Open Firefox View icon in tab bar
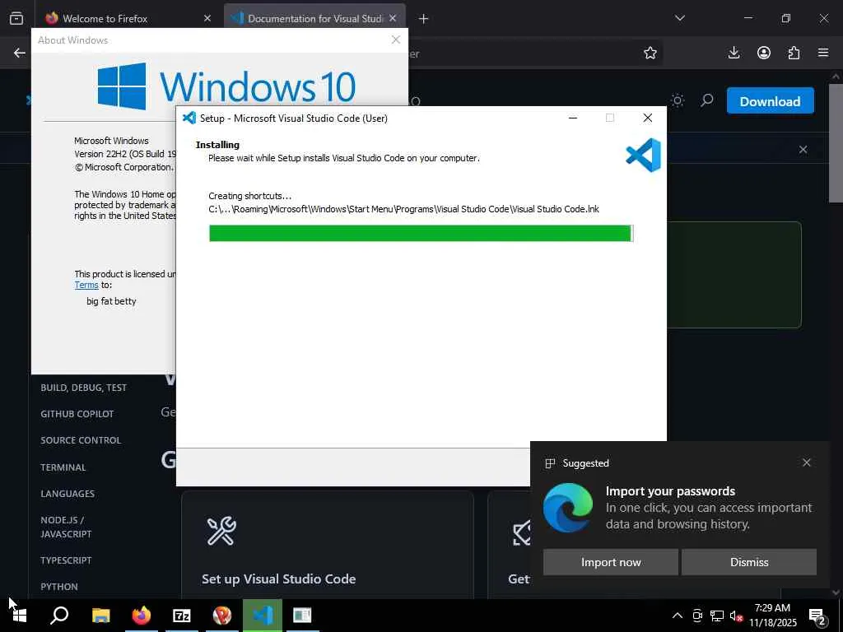 click(x=16, y=18)
